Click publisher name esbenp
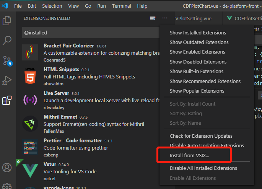 51,155
